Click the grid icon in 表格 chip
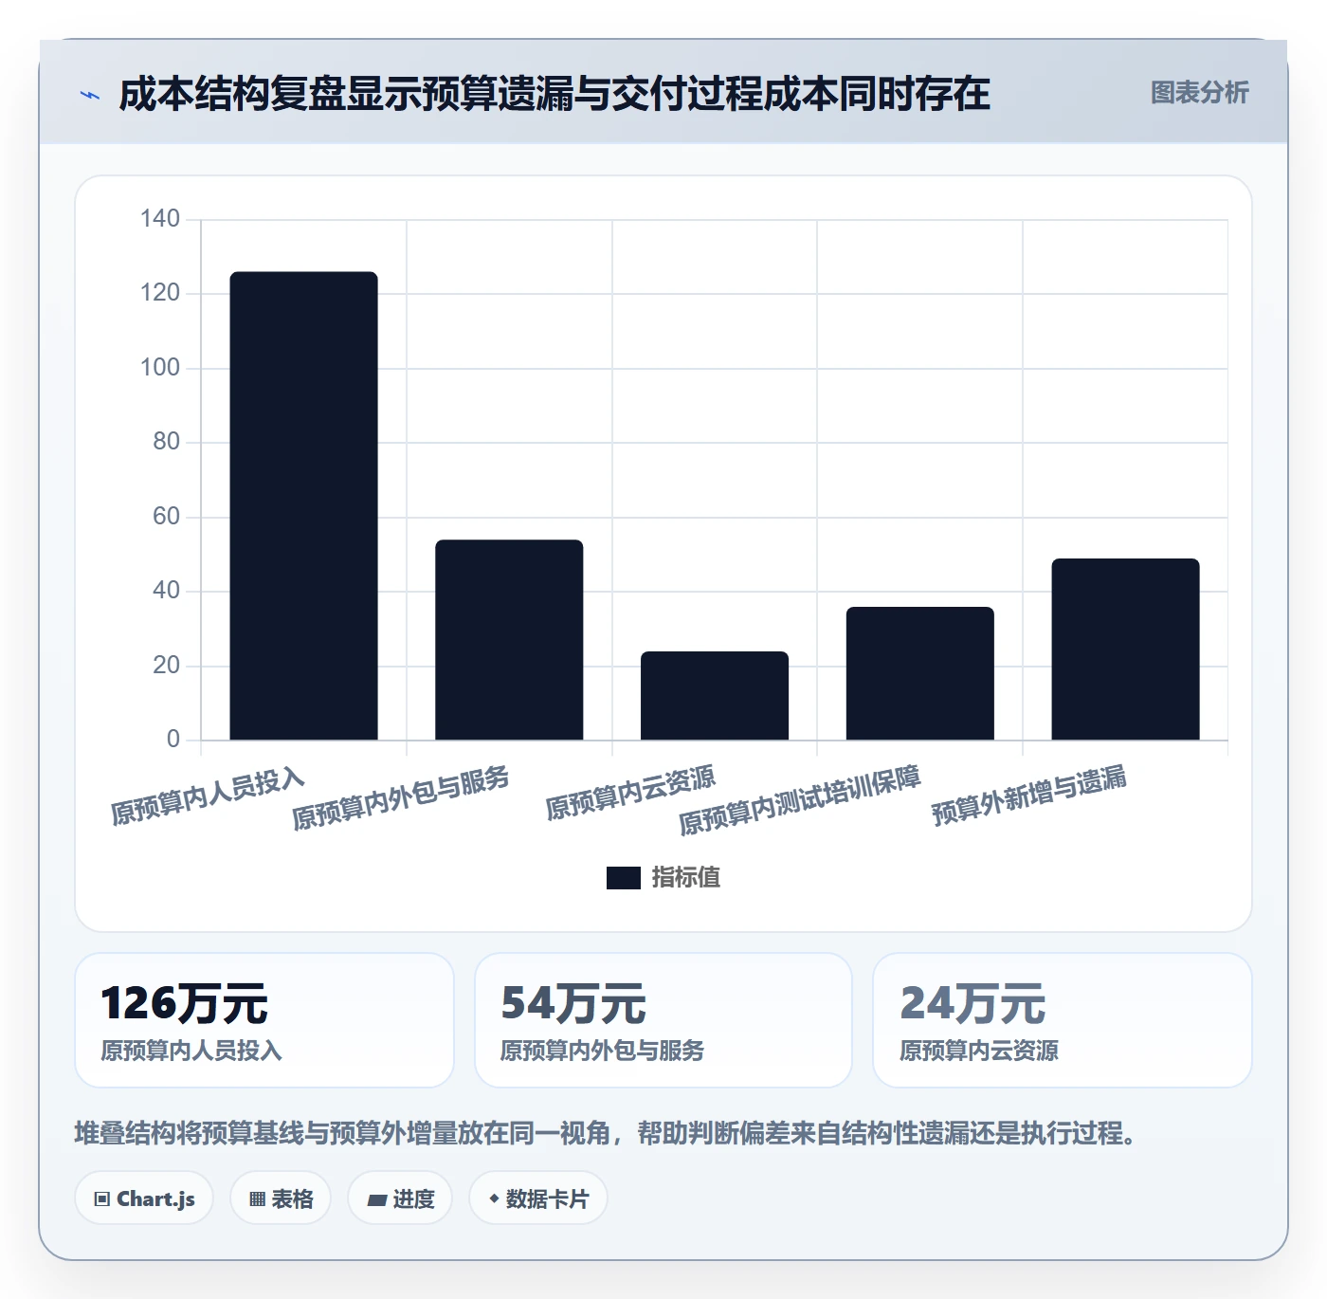1327x1299 pixels. click(257, 1199)
